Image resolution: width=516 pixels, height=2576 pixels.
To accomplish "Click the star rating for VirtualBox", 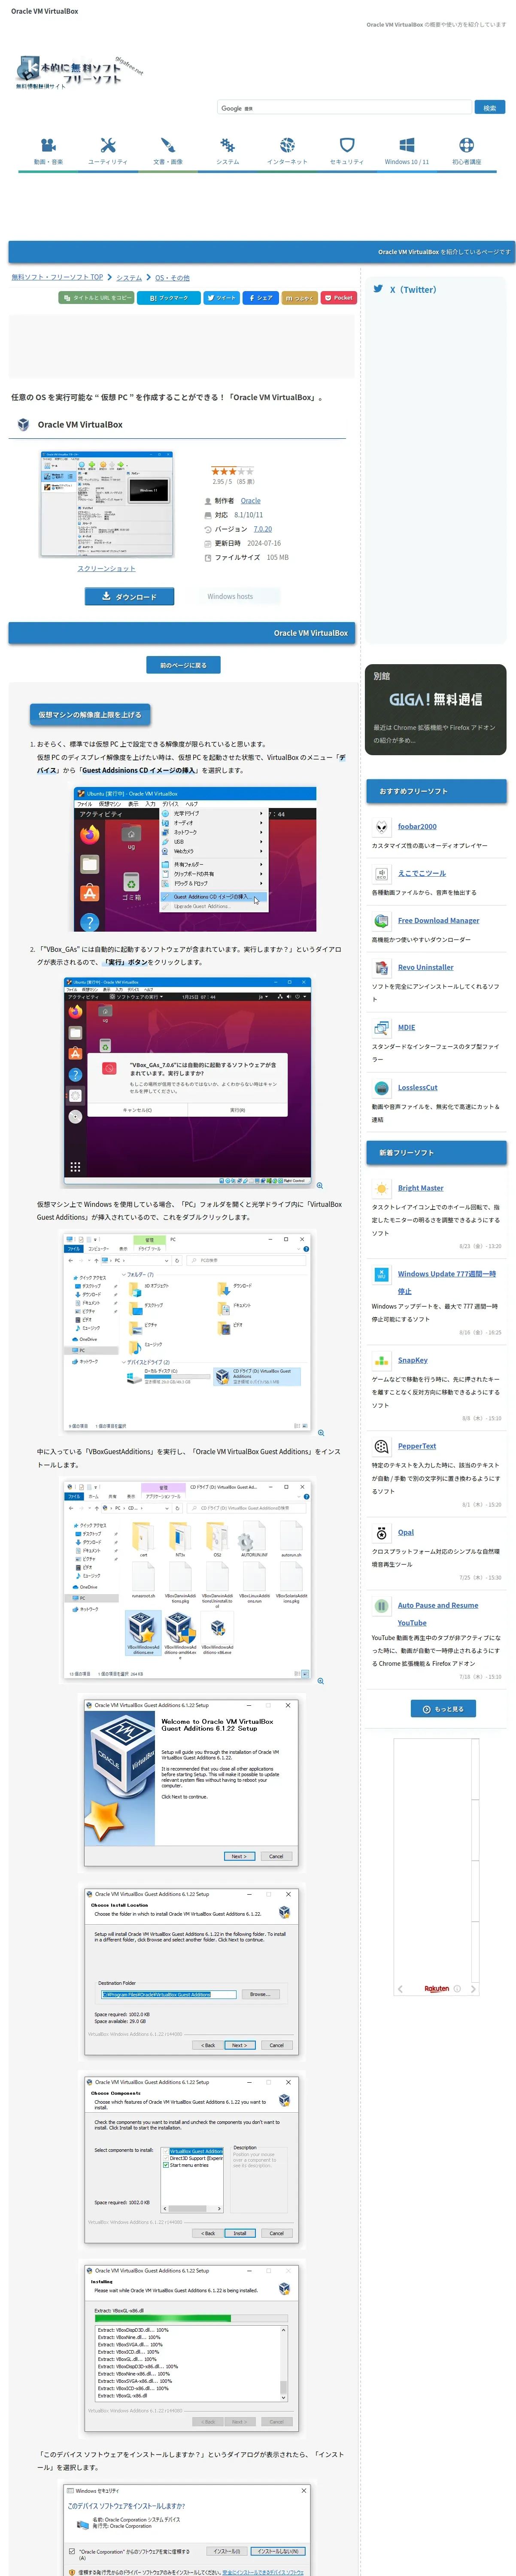I will 232,471.
